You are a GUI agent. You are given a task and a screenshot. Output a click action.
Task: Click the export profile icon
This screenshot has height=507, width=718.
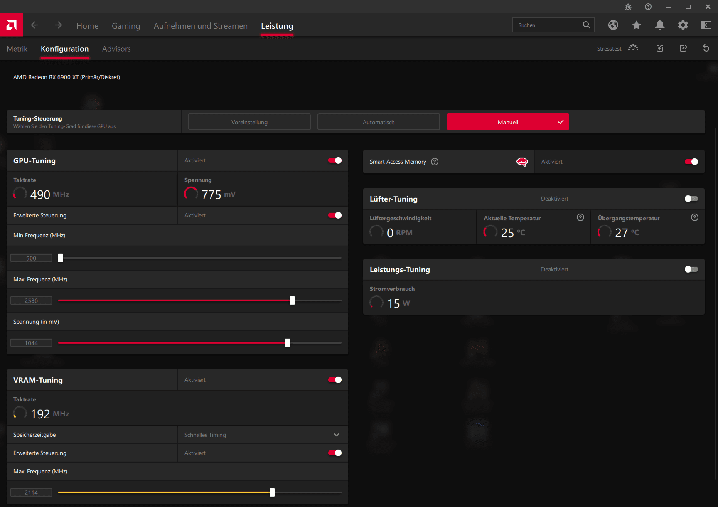click(x=683, y=48)
